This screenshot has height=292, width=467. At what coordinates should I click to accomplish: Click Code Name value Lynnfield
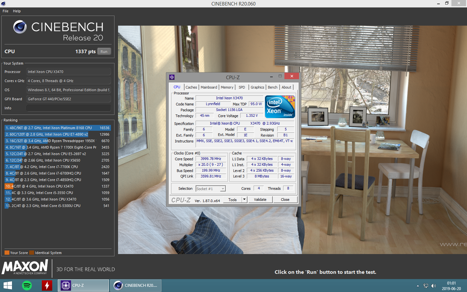213,104
